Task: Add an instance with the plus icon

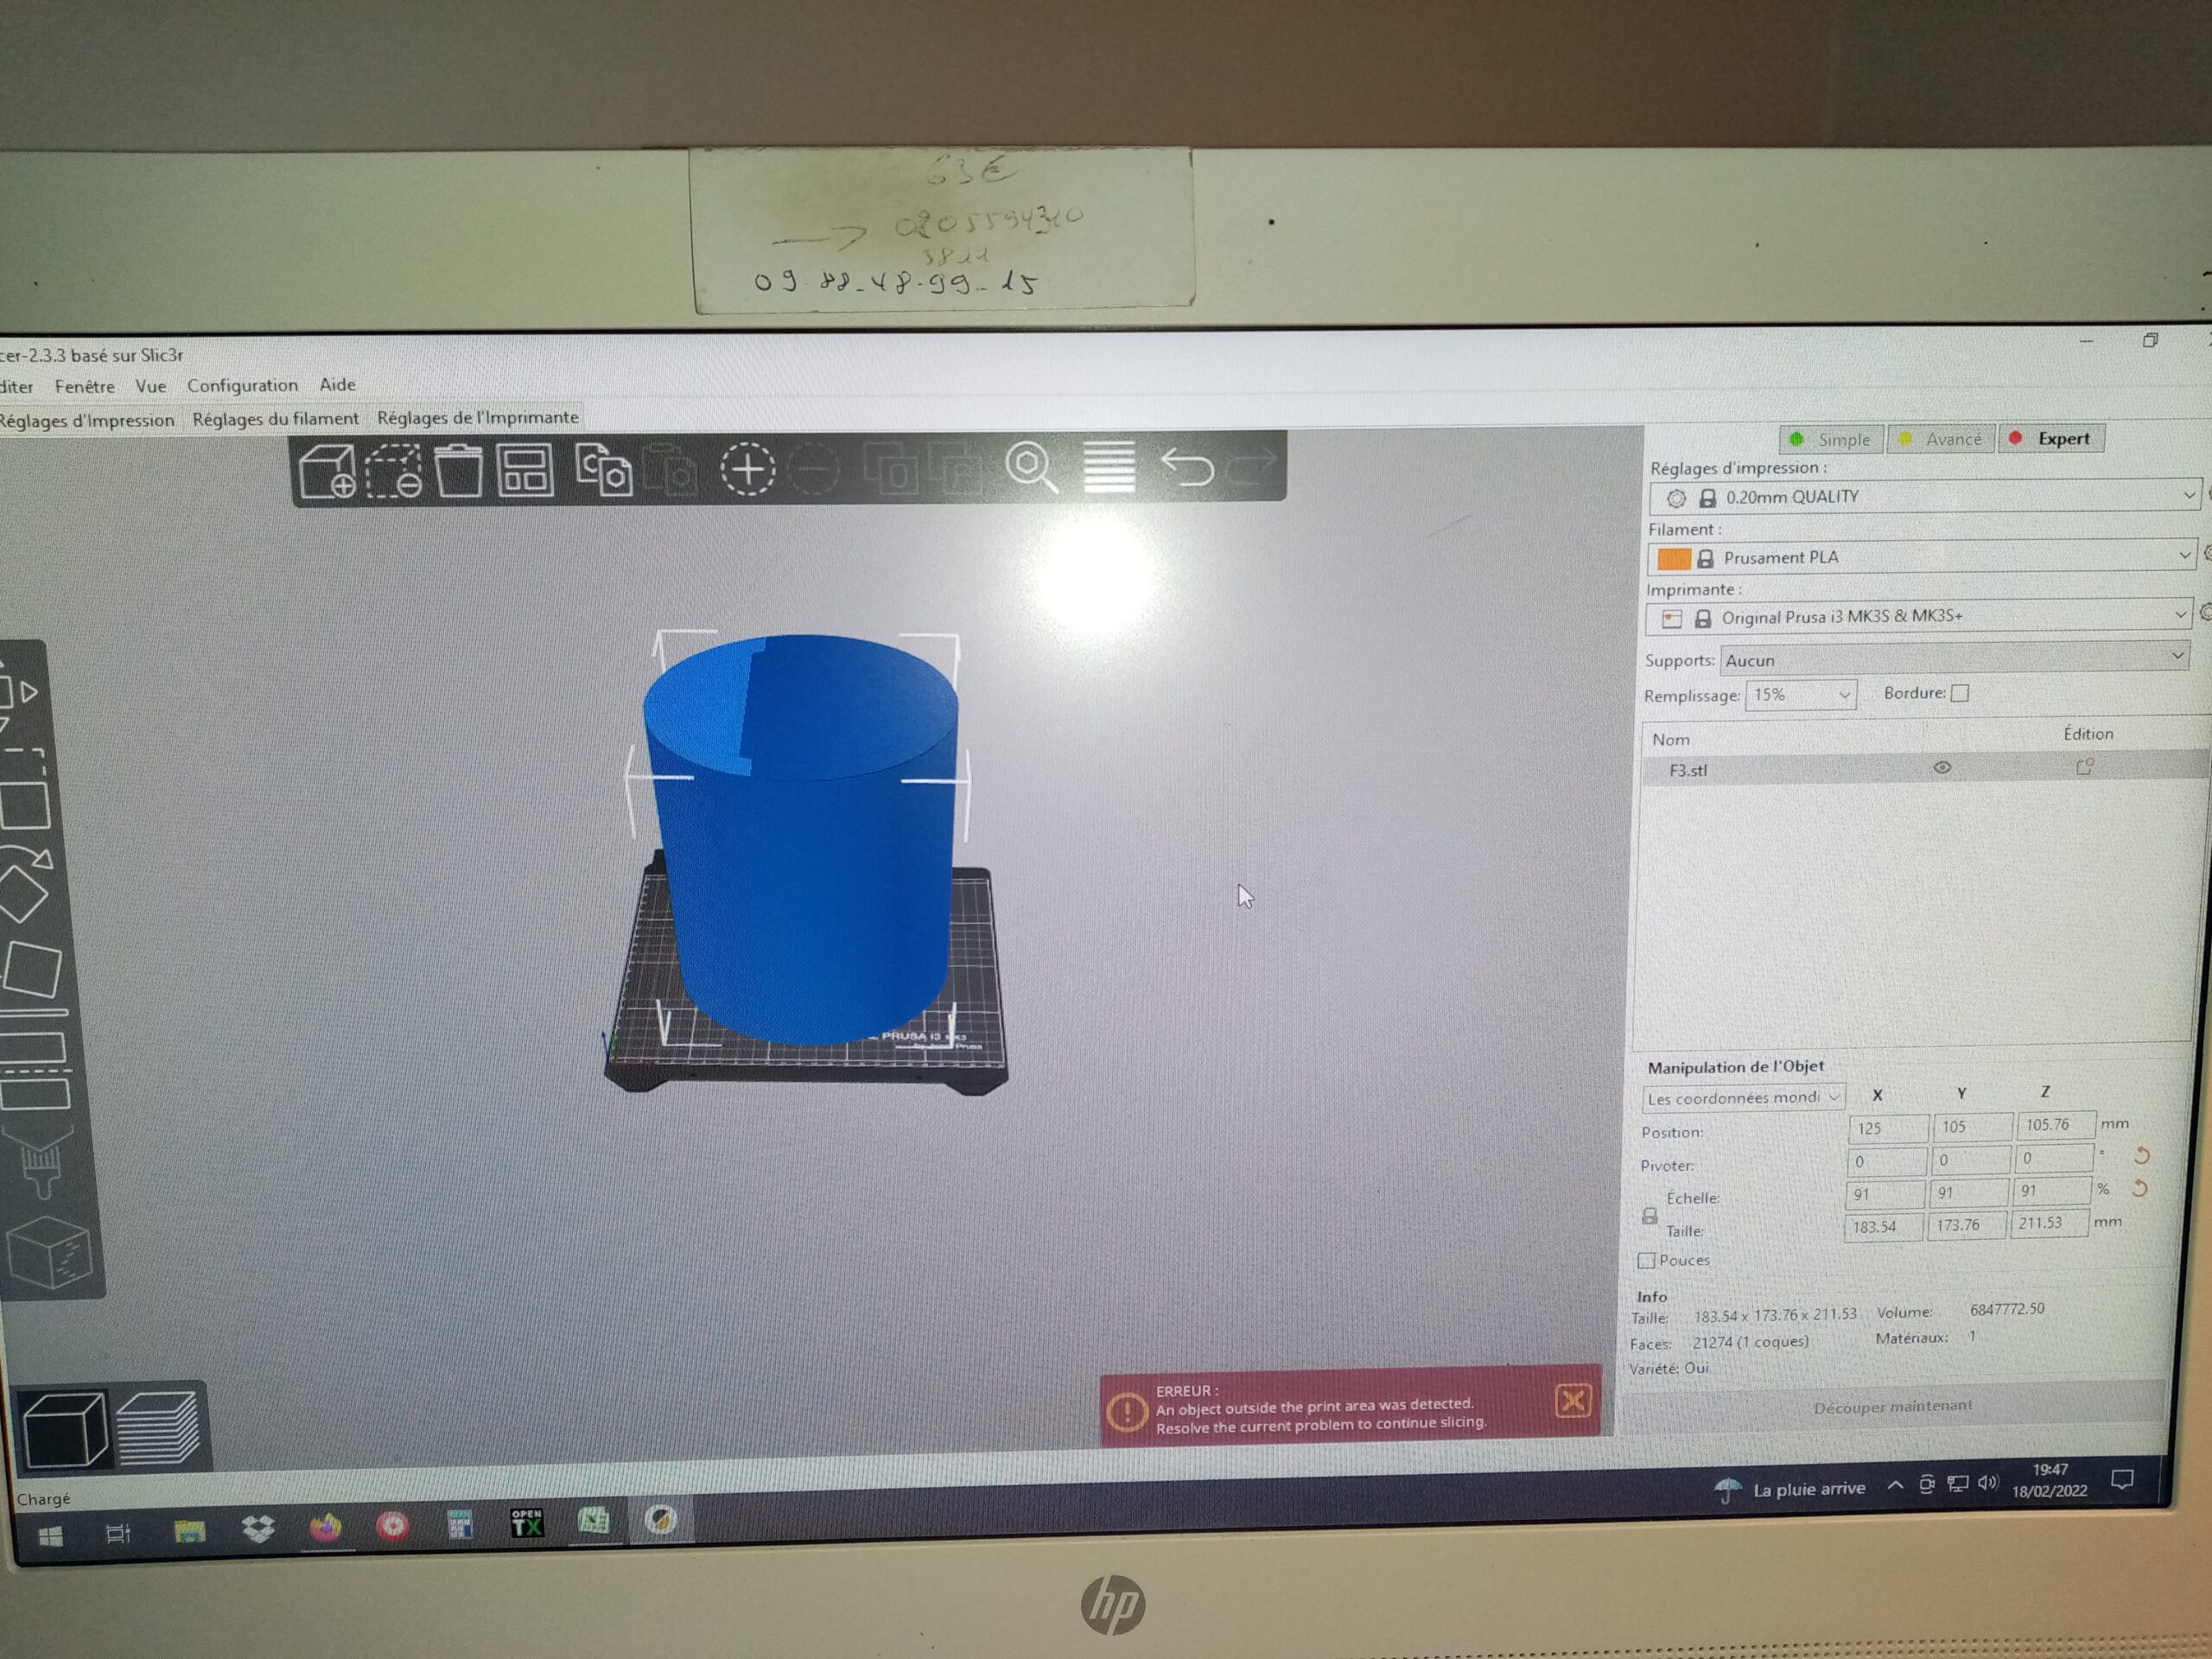Action: [748, 468]
